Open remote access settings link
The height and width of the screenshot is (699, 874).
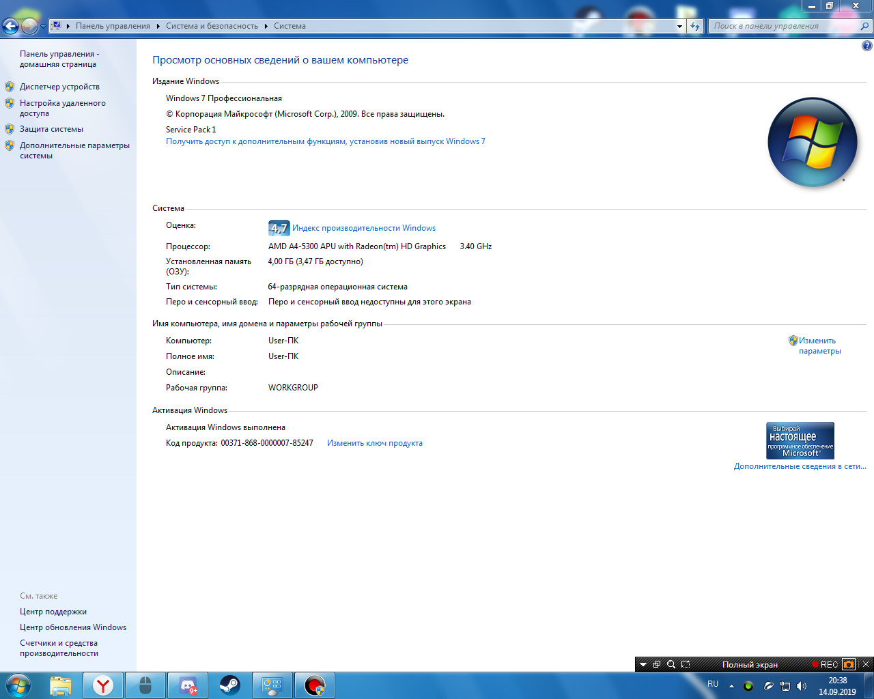[x=63, y=108]
